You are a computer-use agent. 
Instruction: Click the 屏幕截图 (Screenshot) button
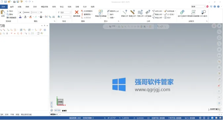[x=11, y=18]
